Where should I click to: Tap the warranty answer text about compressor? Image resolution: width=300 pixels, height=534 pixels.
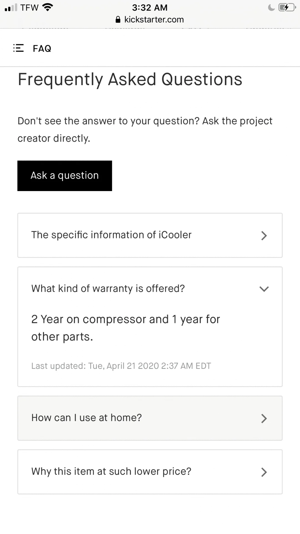pyautogui.click(x=126, y=328)
